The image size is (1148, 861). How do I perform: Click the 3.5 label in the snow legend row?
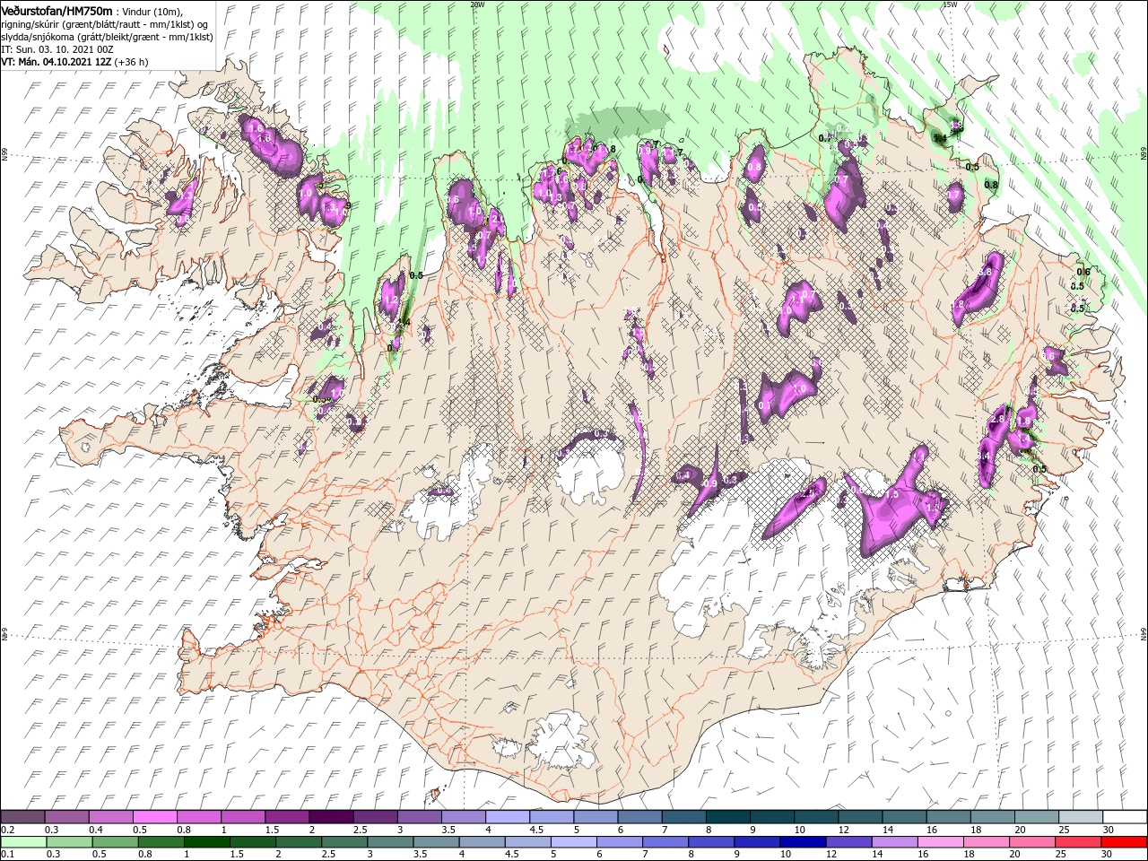pyautogui.click(x=448, y=830)
